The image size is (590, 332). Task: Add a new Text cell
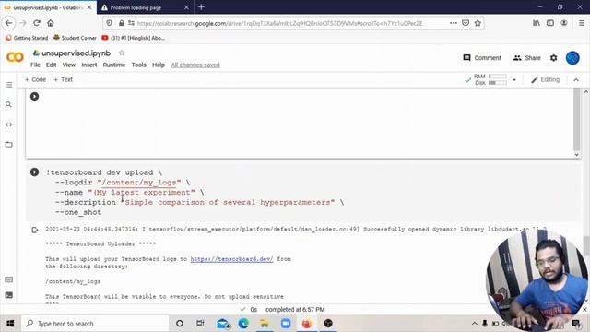tap(64, 79)
